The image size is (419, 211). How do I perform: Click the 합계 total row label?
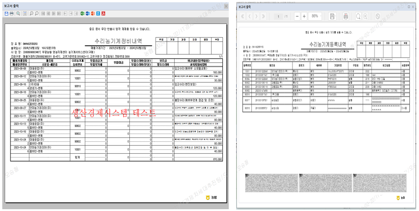click(77, 157)
